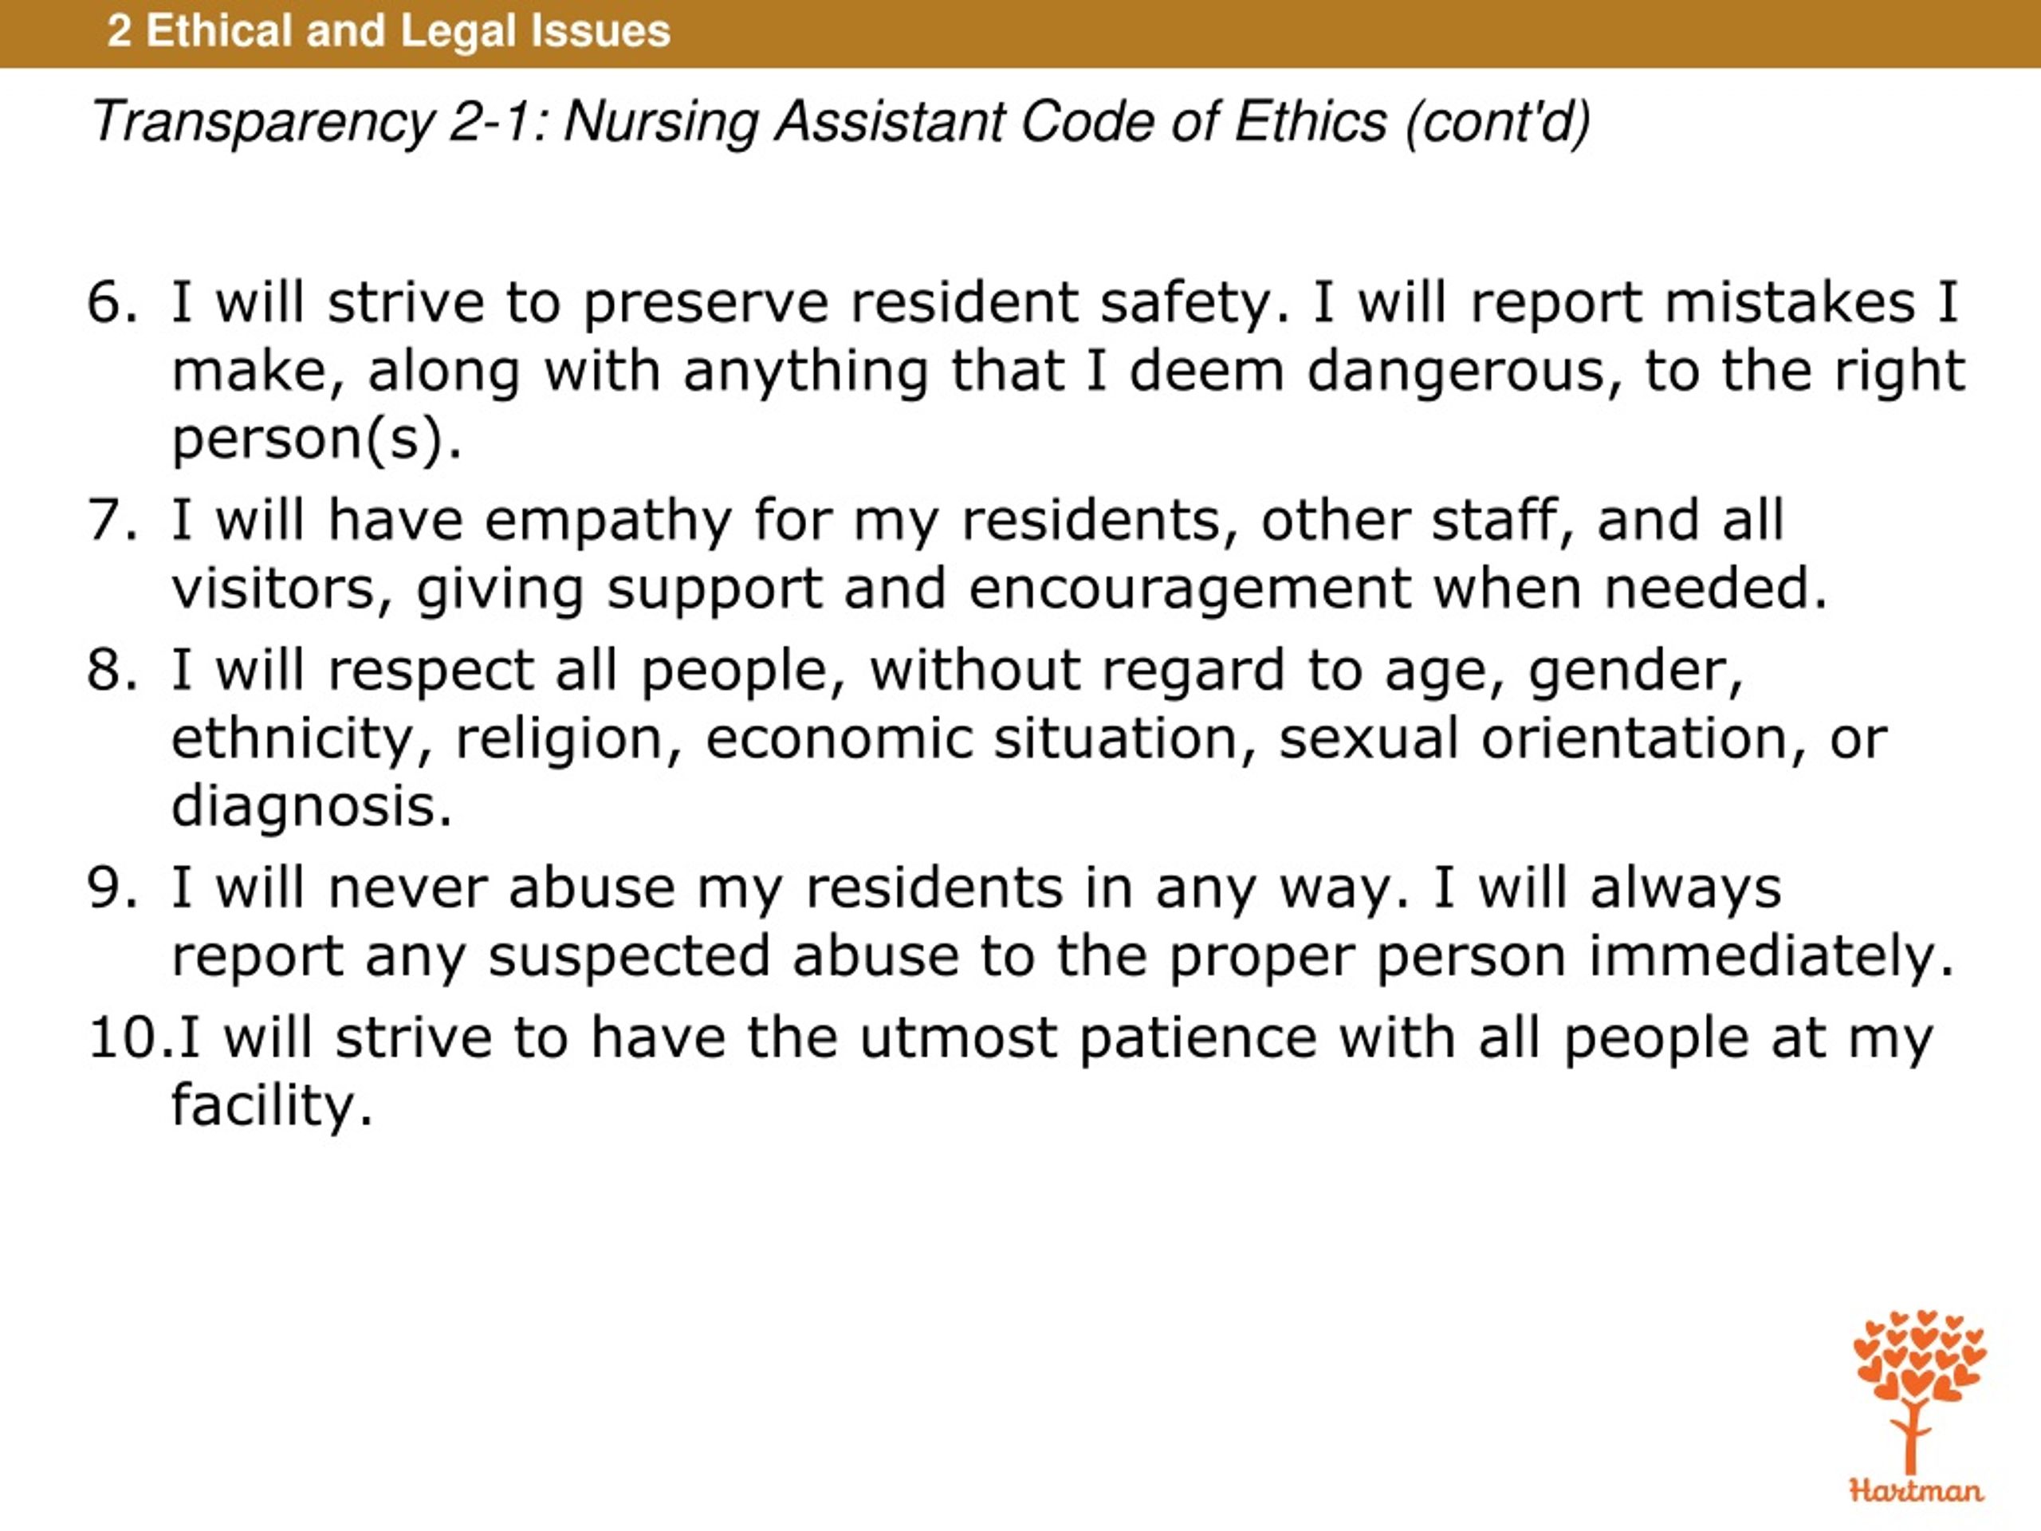
Task: Click list item number 9
Action: tap(1021, 921)
